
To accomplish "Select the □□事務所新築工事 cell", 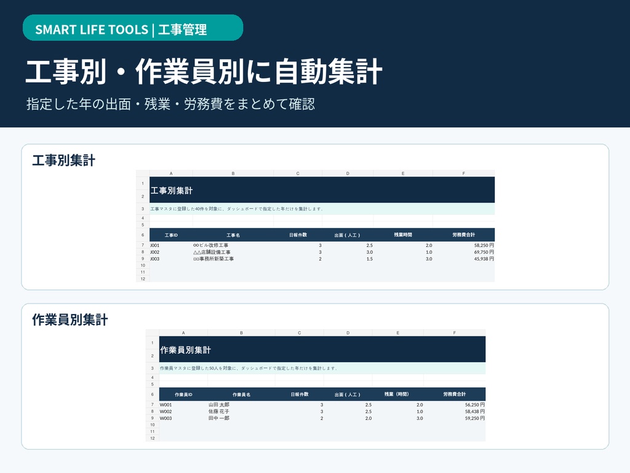I will click(233, 259).
